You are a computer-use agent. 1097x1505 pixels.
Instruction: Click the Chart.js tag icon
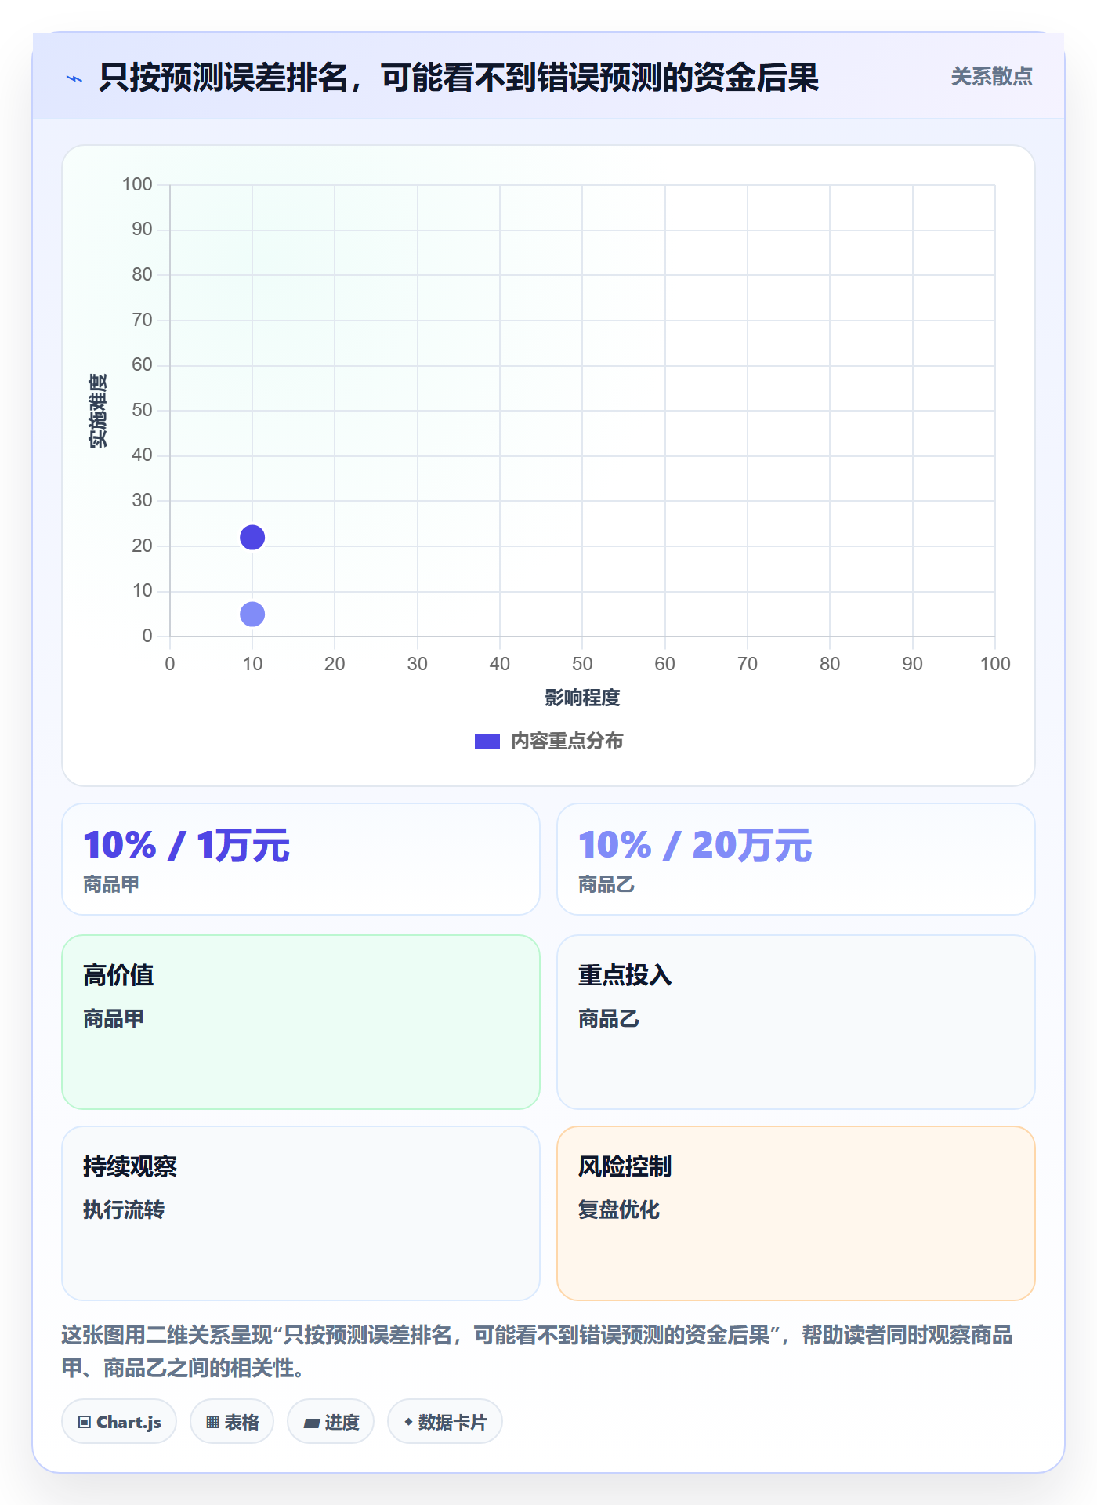point(85,1422)
